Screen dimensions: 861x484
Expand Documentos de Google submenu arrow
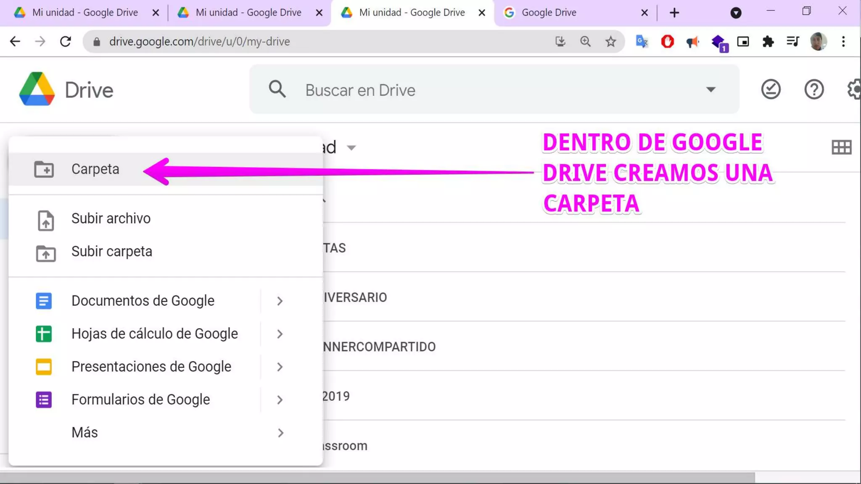pyautogui.click(x=280, y=301)
